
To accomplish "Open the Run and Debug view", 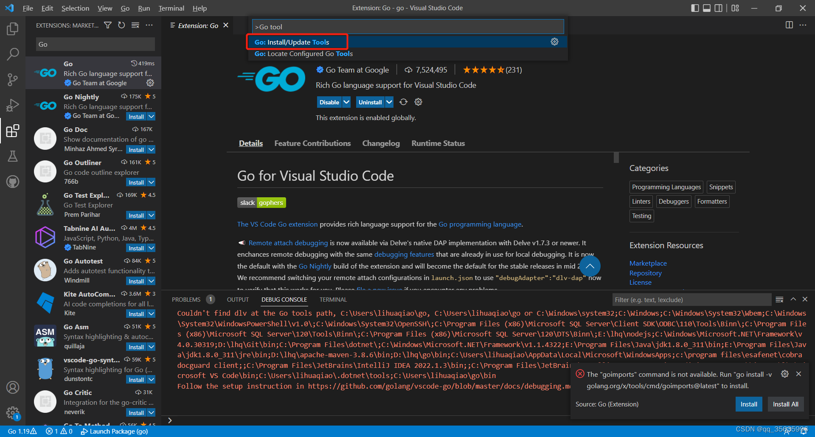I will [x=13, y=105].
